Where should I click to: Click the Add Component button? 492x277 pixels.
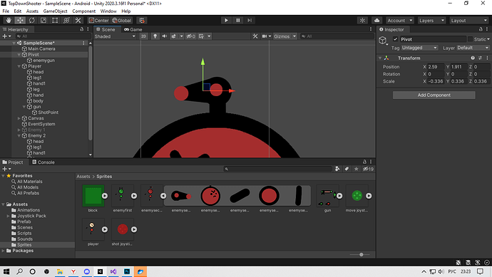(x=434, y=95)
